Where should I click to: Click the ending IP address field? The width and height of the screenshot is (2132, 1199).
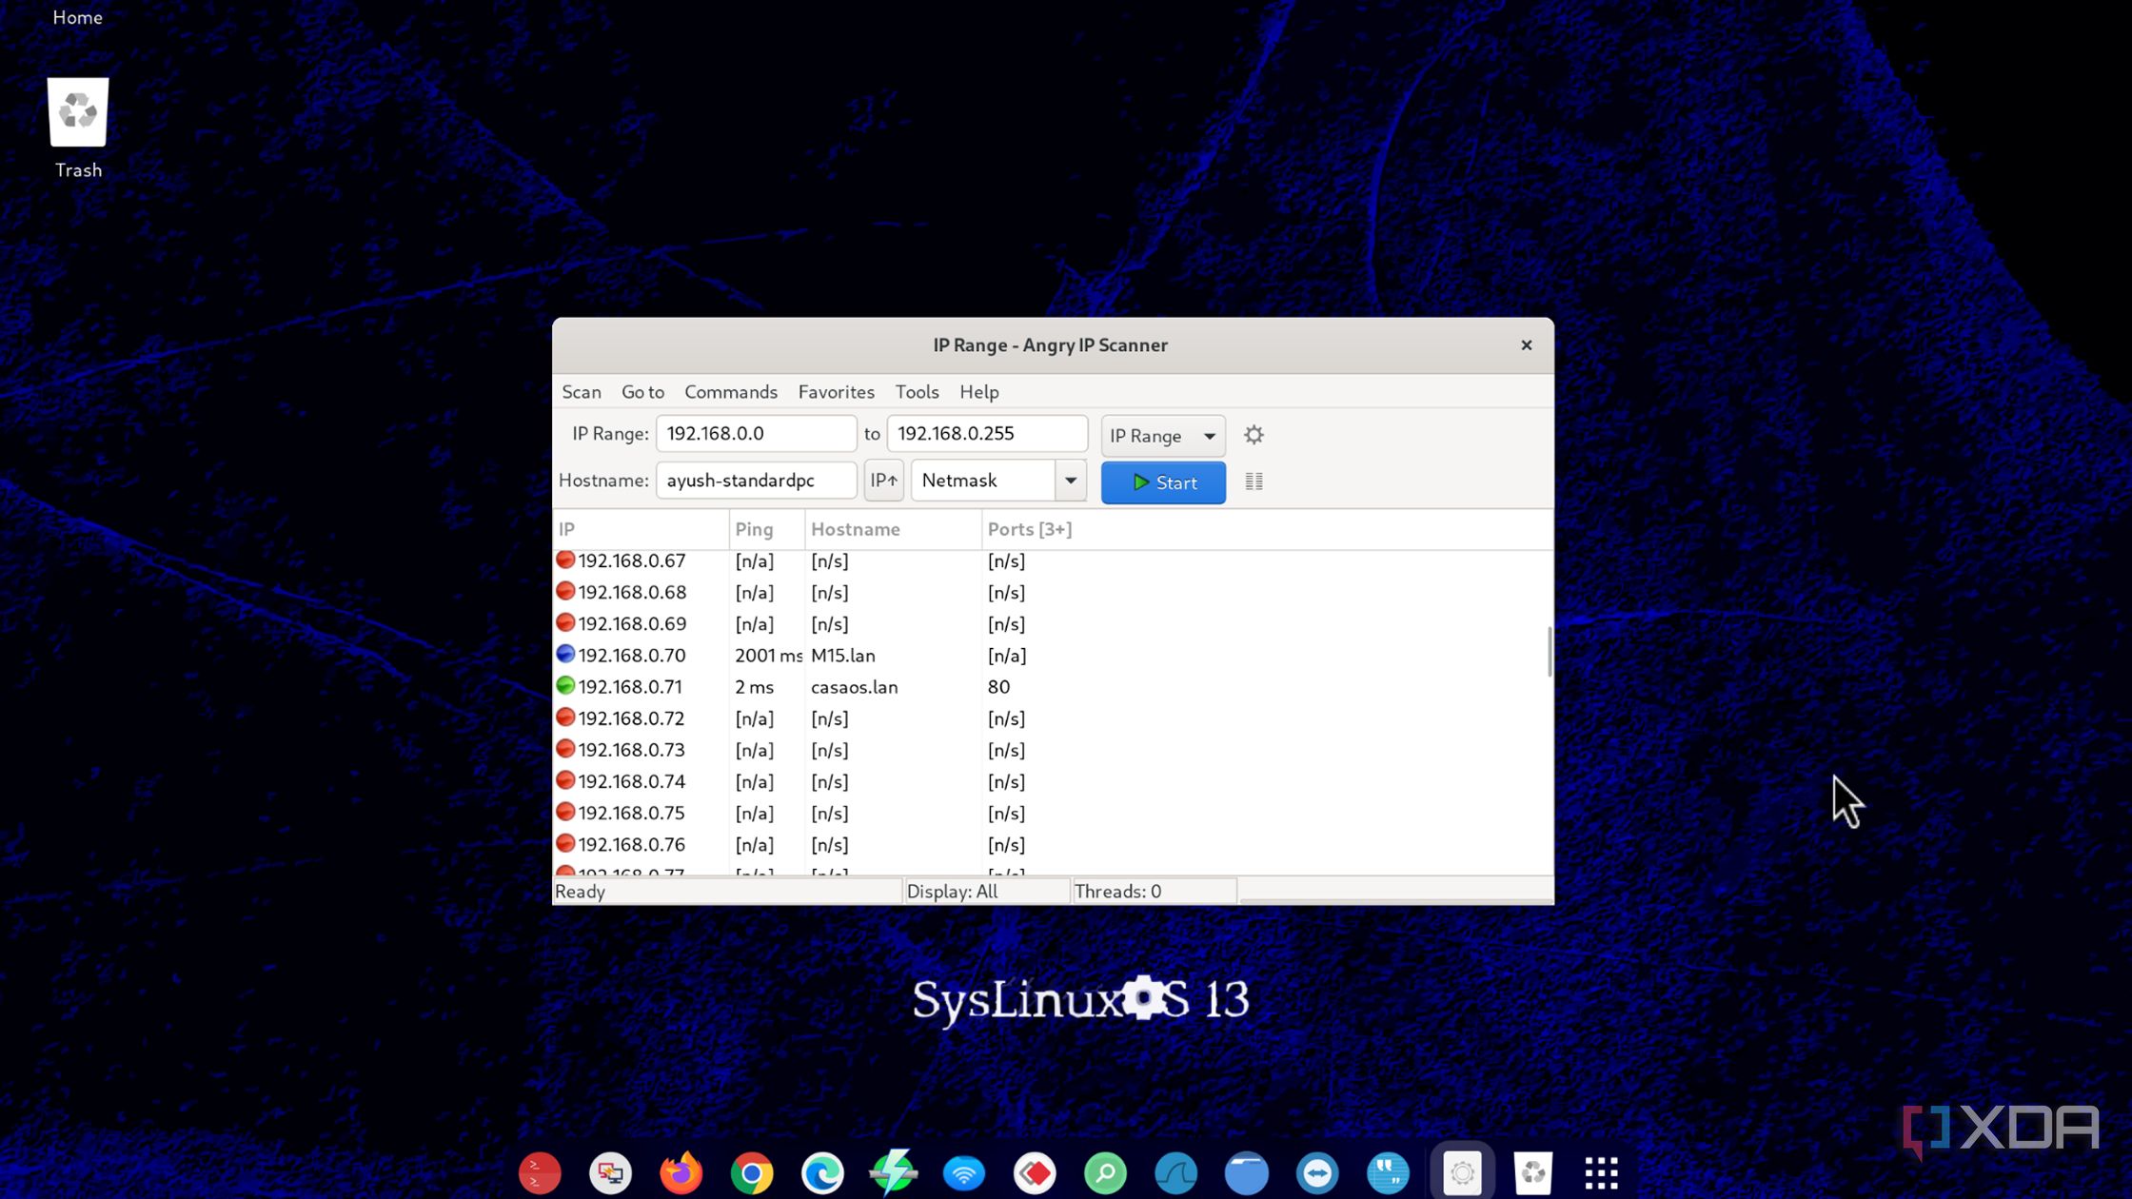[987, 434]
